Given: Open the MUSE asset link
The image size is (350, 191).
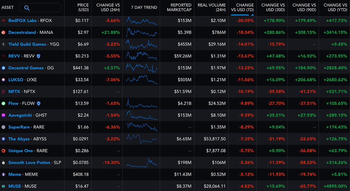Looking at the screenshot, I should (14, 186).
